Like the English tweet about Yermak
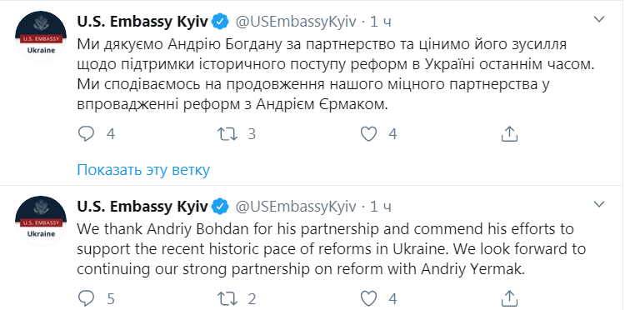The width and height of the screenshot is (625, 310). coord(368,298)
